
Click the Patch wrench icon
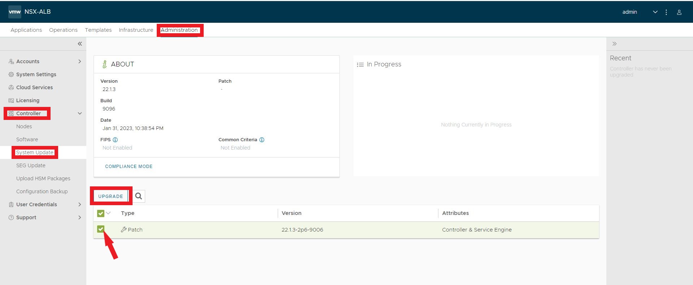click(x=124, y=229)
